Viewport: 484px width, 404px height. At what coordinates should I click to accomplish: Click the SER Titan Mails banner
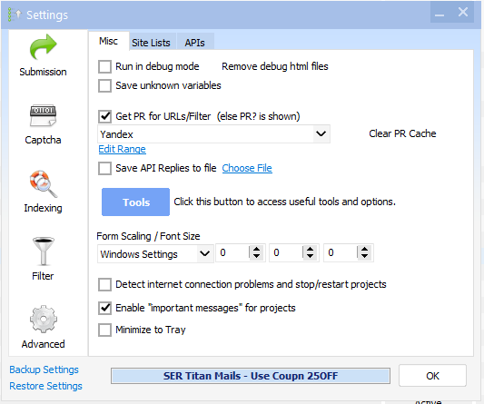[251, 376]
